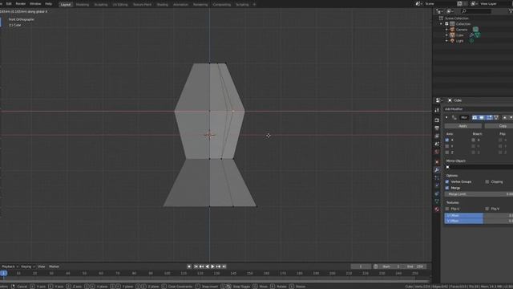Open the Window menu
Image resolution: width=513 pixels, height=289 pixels.
35,3
